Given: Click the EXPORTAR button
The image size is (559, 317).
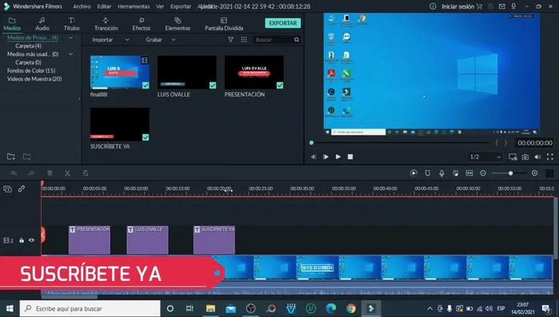Looking at the screenshot, I should [x=283, y=23].
